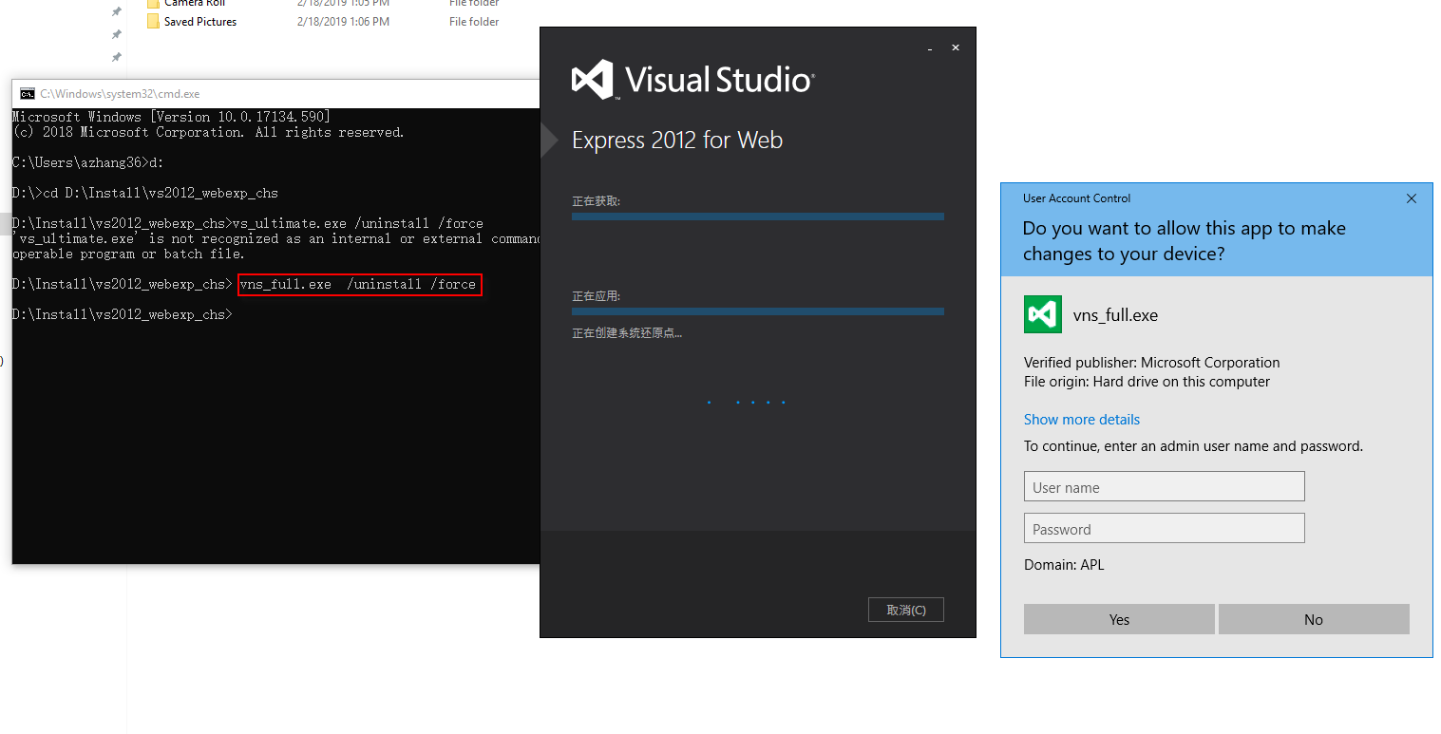The image size is (1441, 734).
Task: Click the topmost pin icon in Quick Access
Action: coord(115,11)
